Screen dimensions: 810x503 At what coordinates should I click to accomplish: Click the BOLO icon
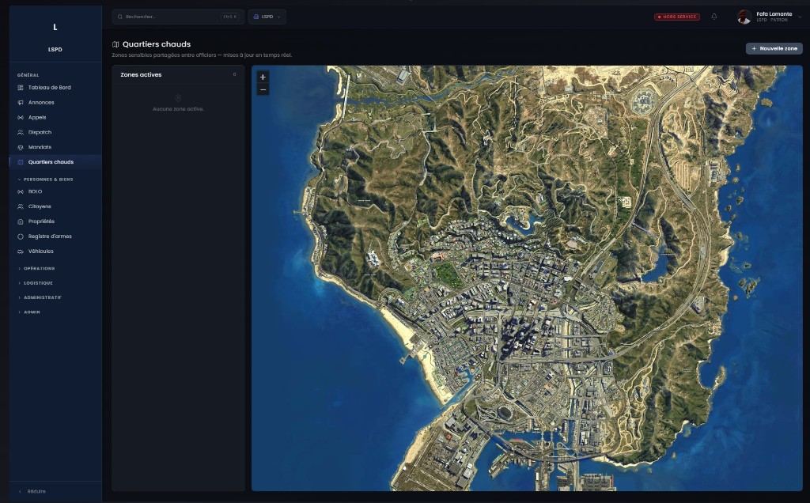(x=21, y=191)
